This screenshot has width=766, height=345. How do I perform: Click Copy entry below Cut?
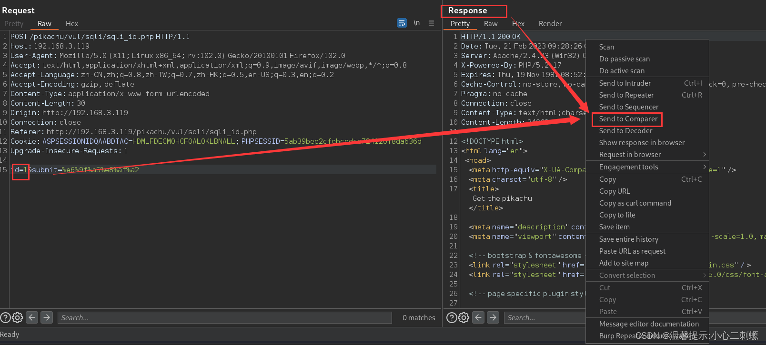pyautogui.click(x=647, y=299)
